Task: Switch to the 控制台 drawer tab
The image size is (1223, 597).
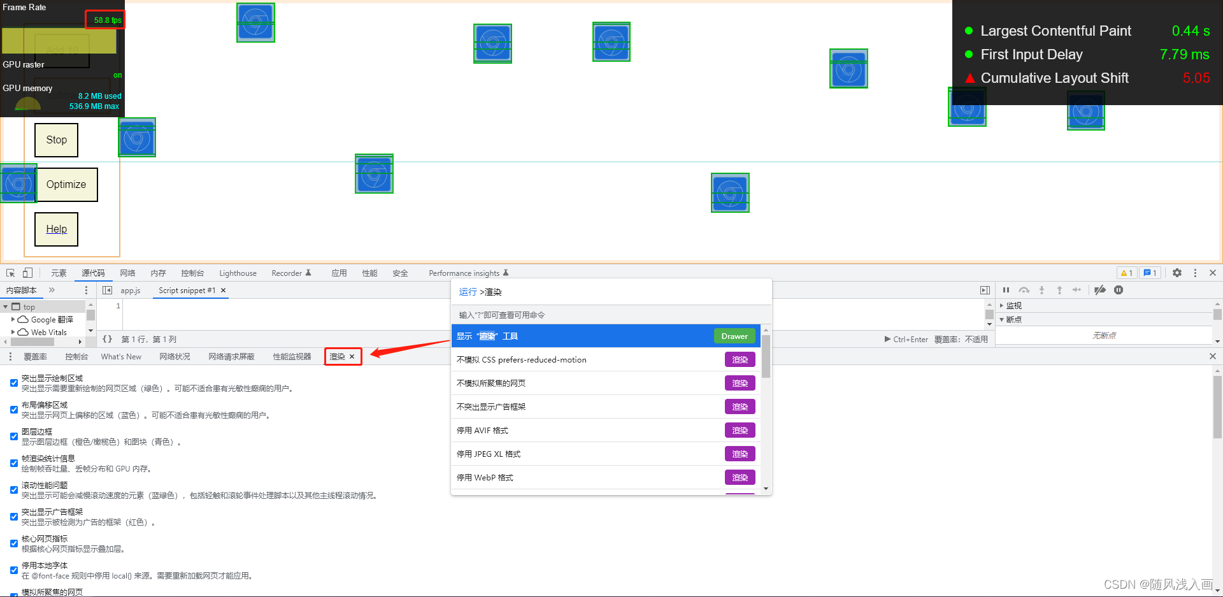Action: click(76, 356)
